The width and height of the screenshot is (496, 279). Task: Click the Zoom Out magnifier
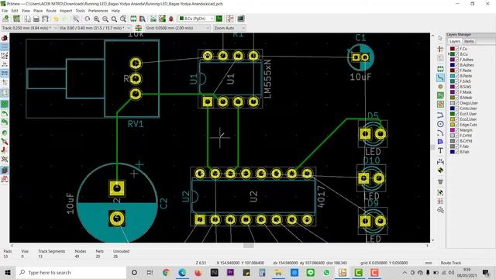click(105, 19)
